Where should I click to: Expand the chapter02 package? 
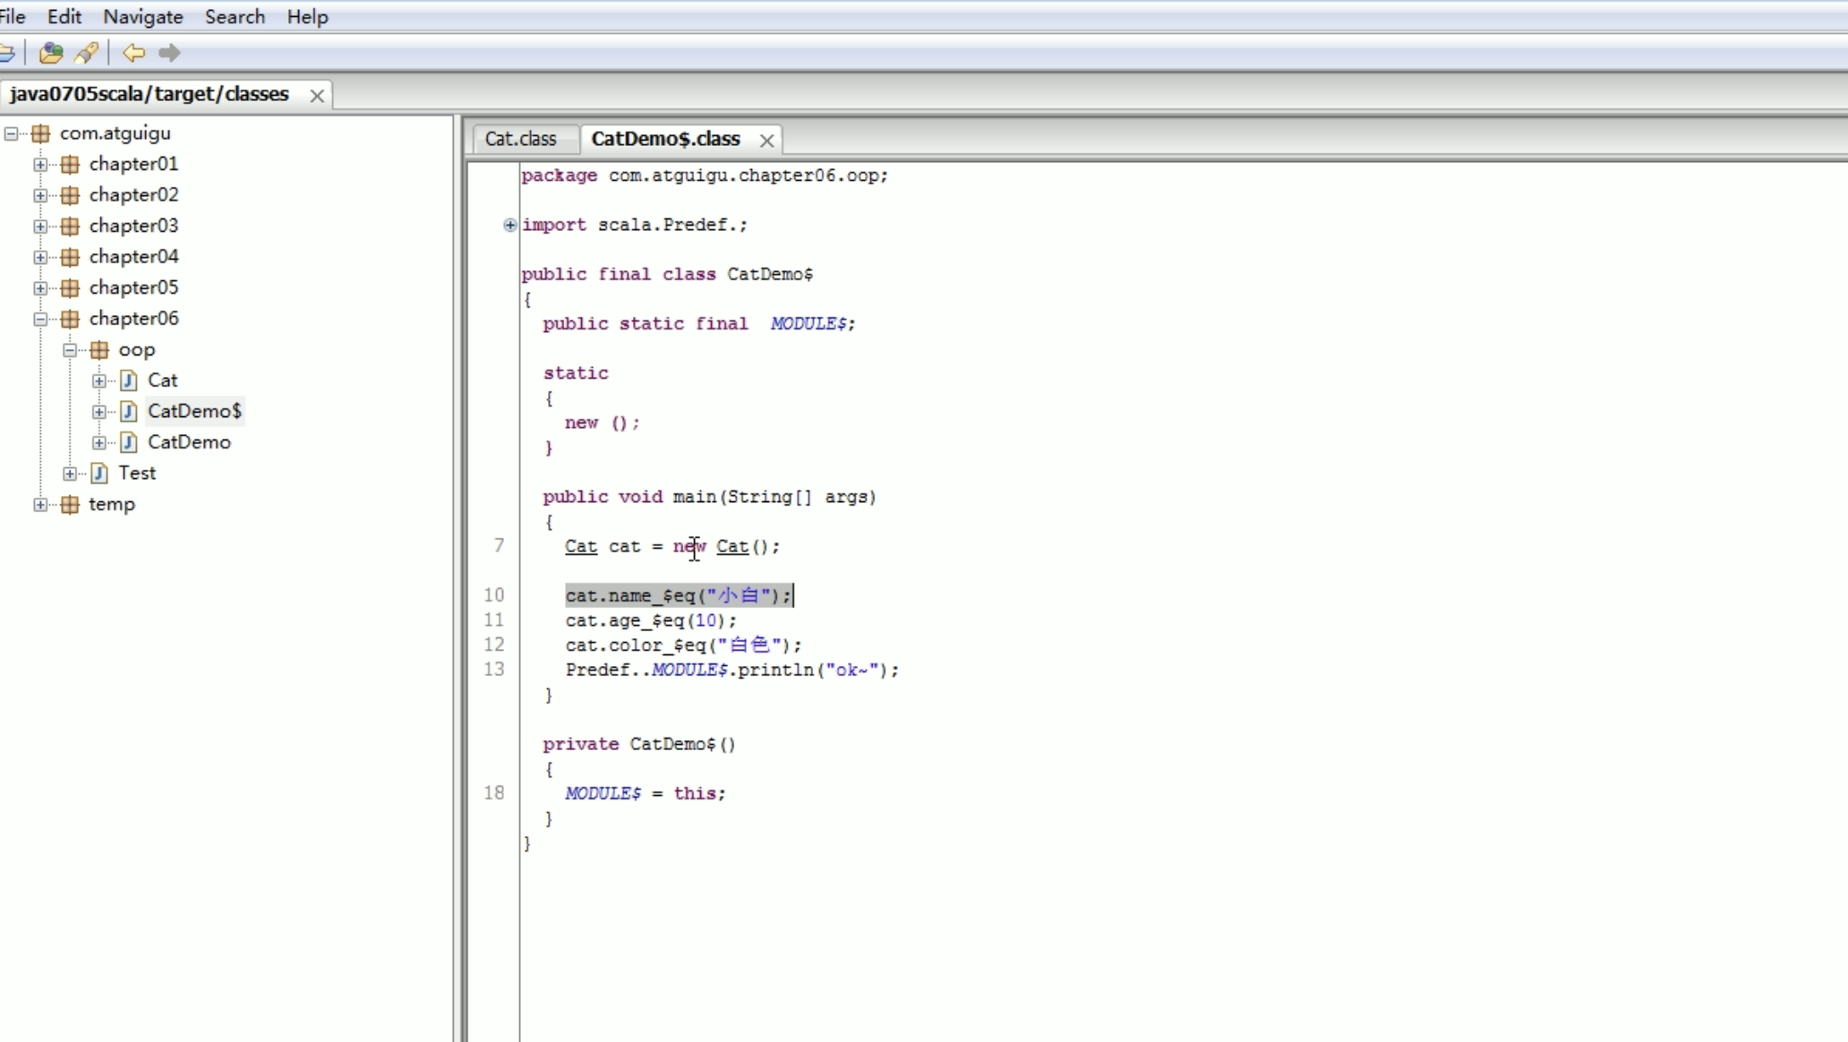coord(40,196)
